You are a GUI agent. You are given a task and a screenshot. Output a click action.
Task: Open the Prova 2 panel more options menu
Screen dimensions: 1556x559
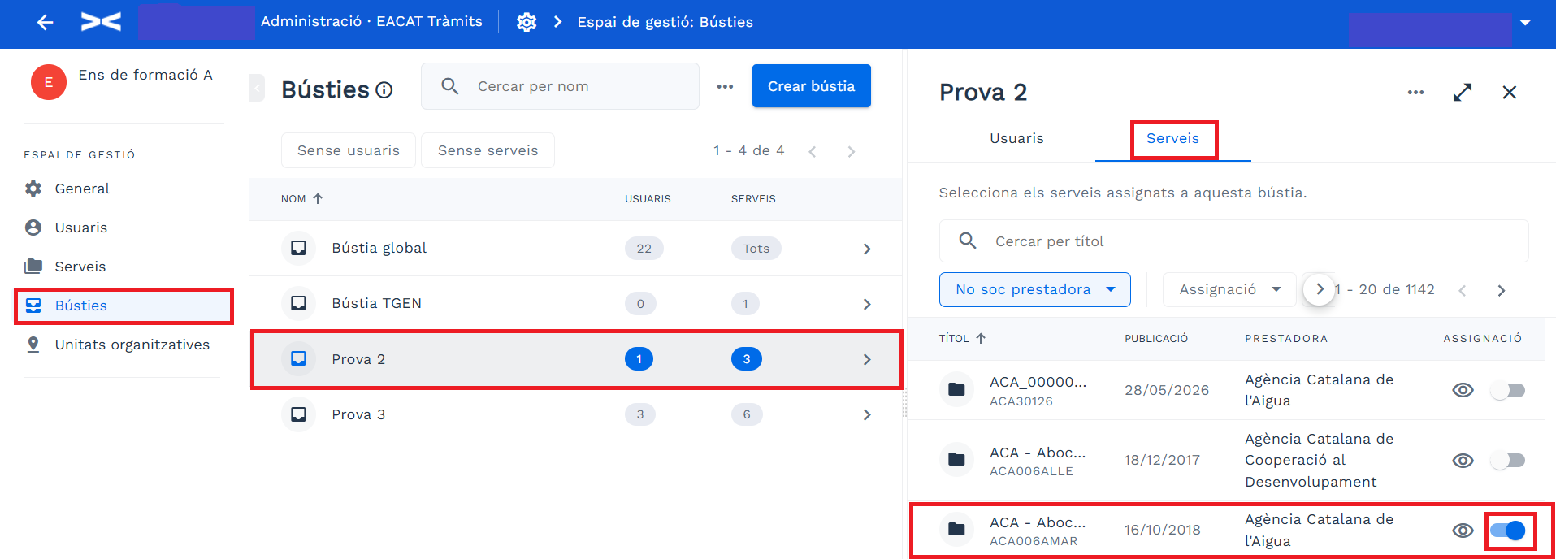[1415, 93]
